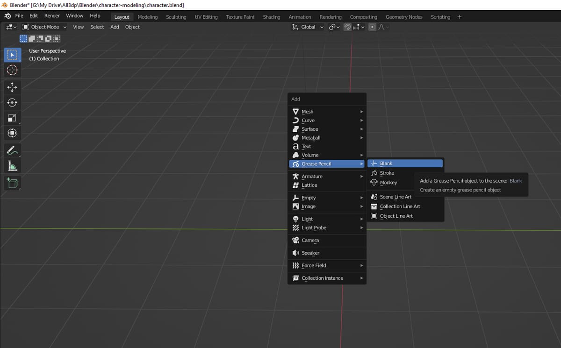Set selection mode to extend selection
This screenshot has height=348, width=561.
coord(31,38)
